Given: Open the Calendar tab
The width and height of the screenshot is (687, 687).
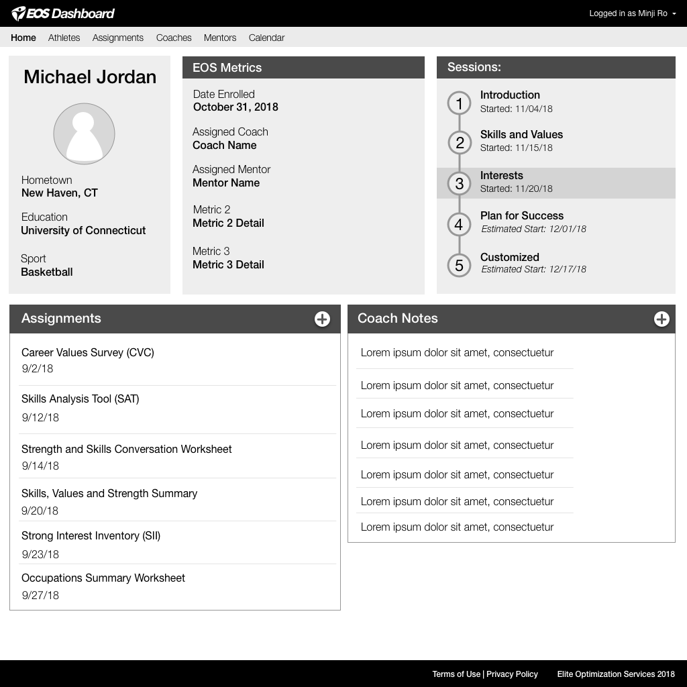Looking at the screenshot, I should click(x=267, y=38).
